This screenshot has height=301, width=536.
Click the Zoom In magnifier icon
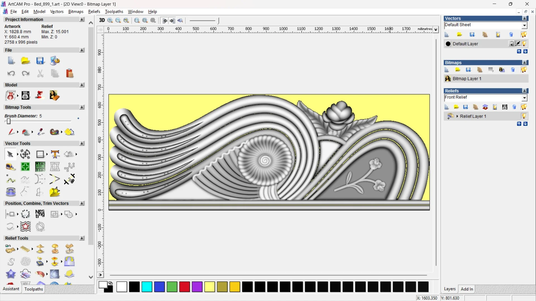(110, 20)
